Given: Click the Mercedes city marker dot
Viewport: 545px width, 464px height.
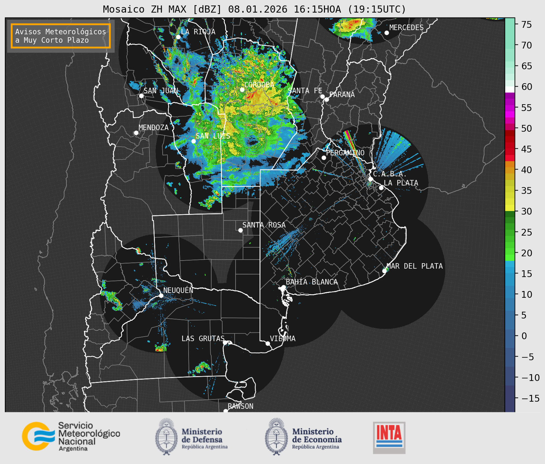Looking at the screenshot, I should pos(387,33).
